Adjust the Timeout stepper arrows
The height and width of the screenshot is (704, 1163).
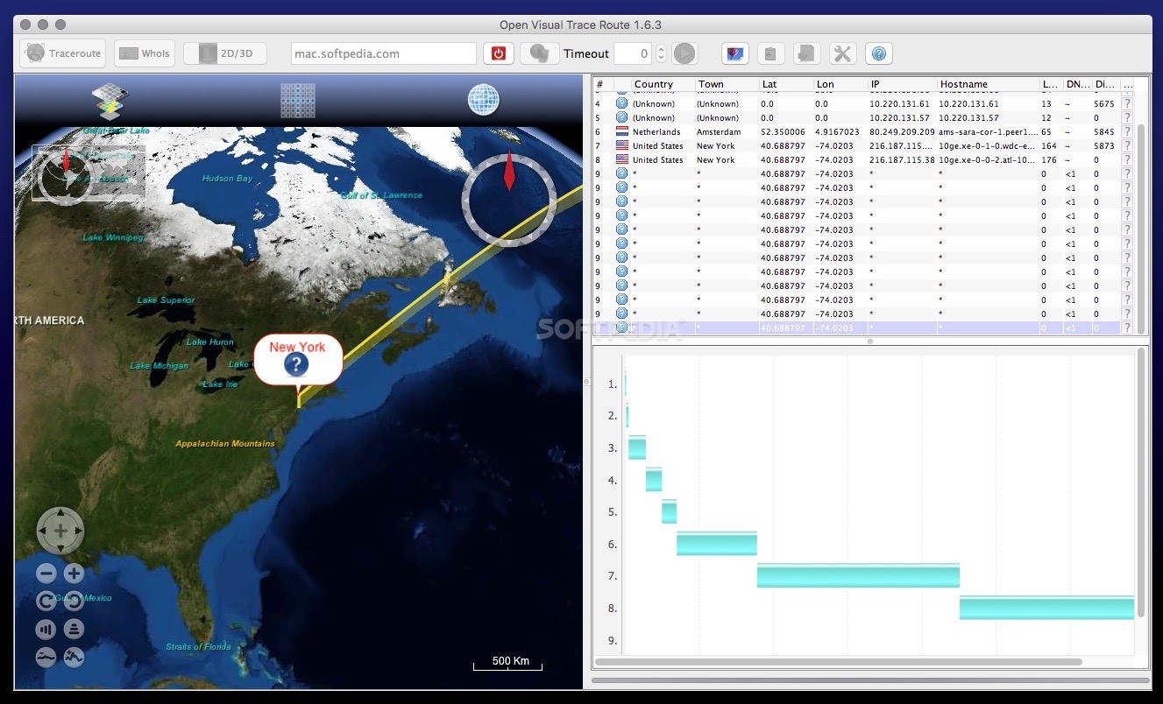pyautogui.click(x=662, y=53)
